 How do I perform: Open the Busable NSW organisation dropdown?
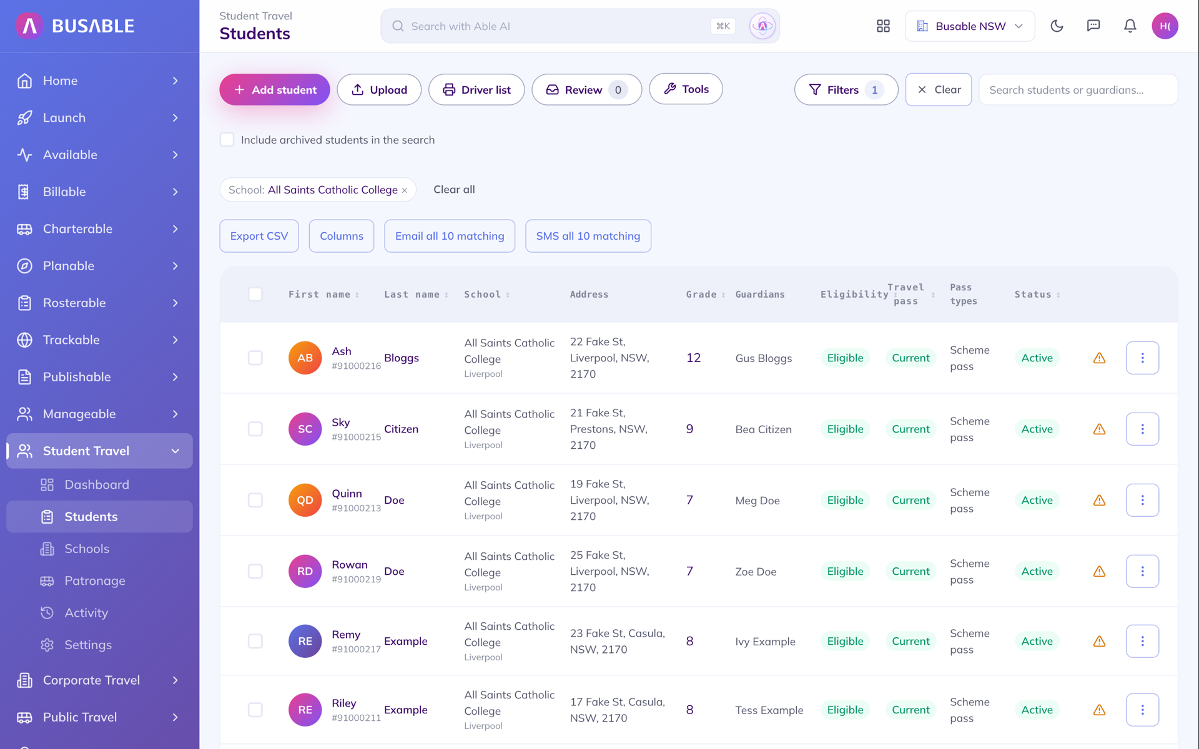coord(969,26)
